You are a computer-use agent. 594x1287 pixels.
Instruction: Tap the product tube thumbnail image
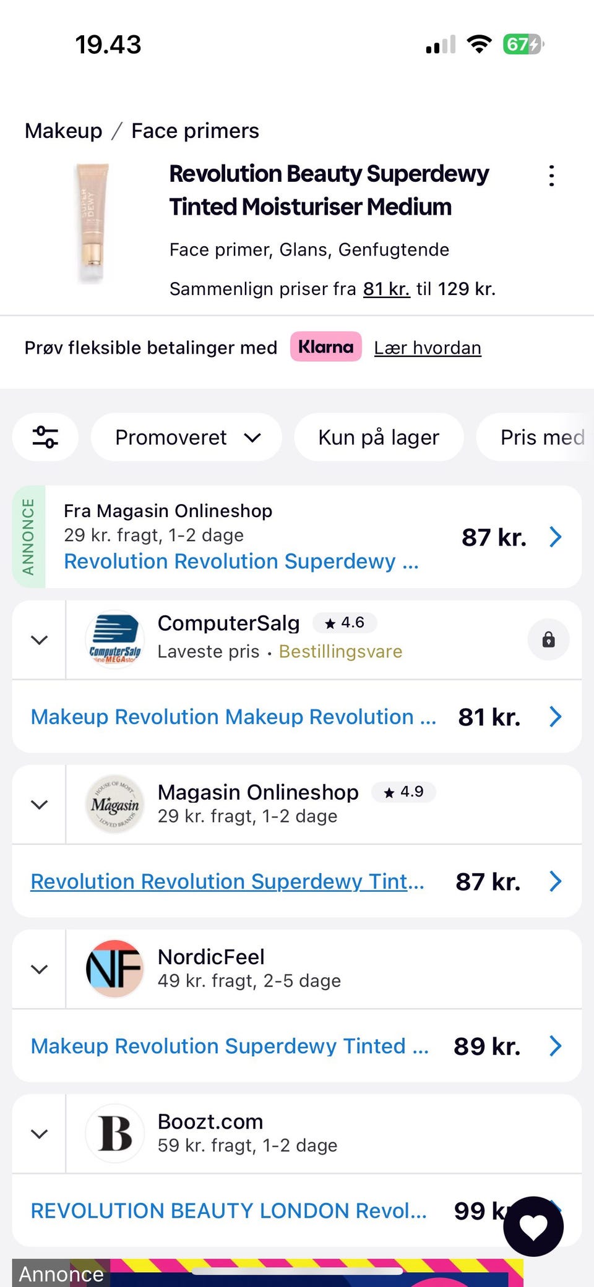[92, 223]
